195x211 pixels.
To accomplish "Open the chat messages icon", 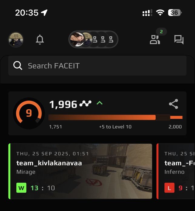I will [179, 40].
